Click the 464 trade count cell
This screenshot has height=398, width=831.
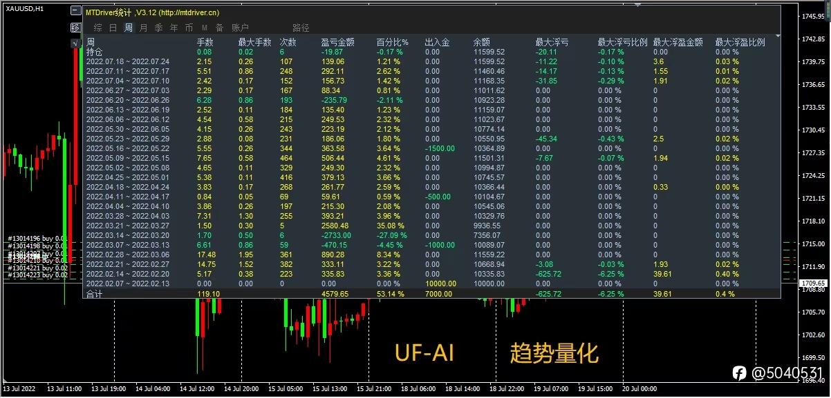pos(286,158)
